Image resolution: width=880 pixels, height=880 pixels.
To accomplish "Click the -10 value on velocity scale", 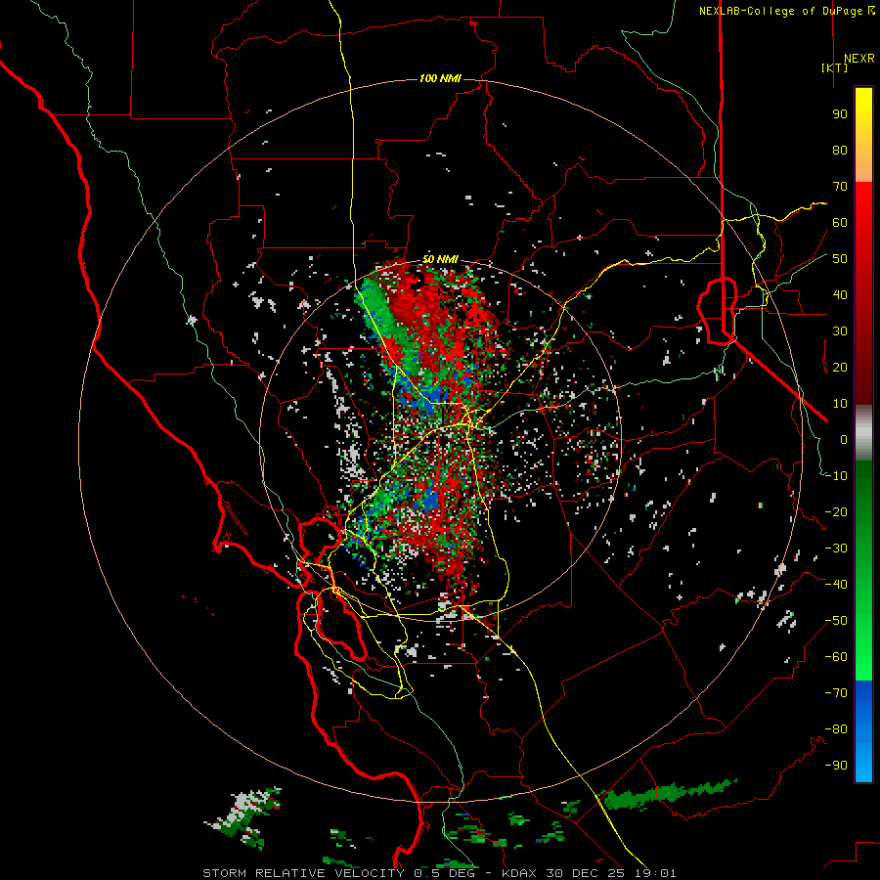I will (x=836, y=476).
